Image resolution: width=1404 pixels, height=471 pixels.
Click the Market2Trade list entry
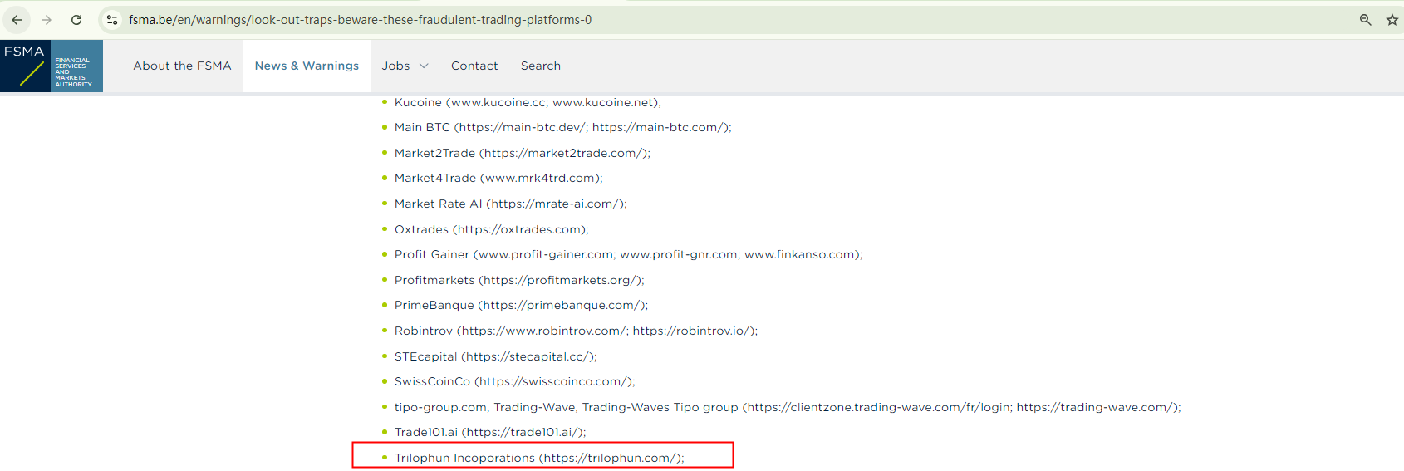click(523, 153)
